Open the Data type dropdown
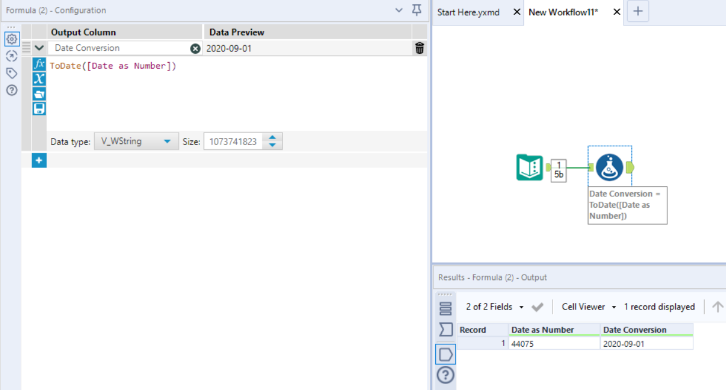Viewport: 726px width, 390px height. pos(166,141)
